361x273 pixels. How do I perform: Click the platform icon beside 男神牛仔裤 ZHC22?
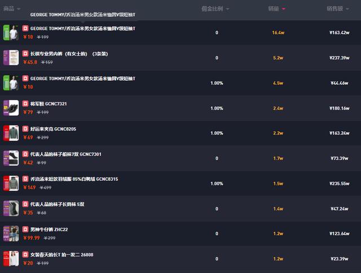point(25,229)
